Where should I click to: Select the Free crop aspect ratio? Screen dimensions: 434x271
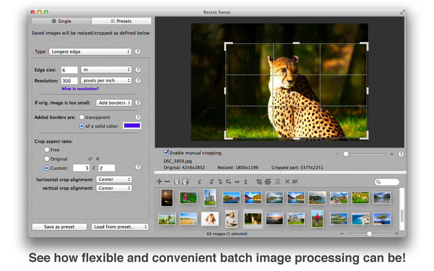(x=47, y=150)
